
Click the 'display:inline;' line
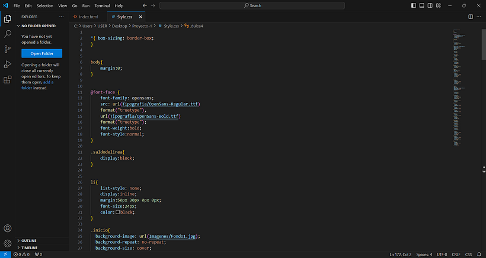[119, 194]
